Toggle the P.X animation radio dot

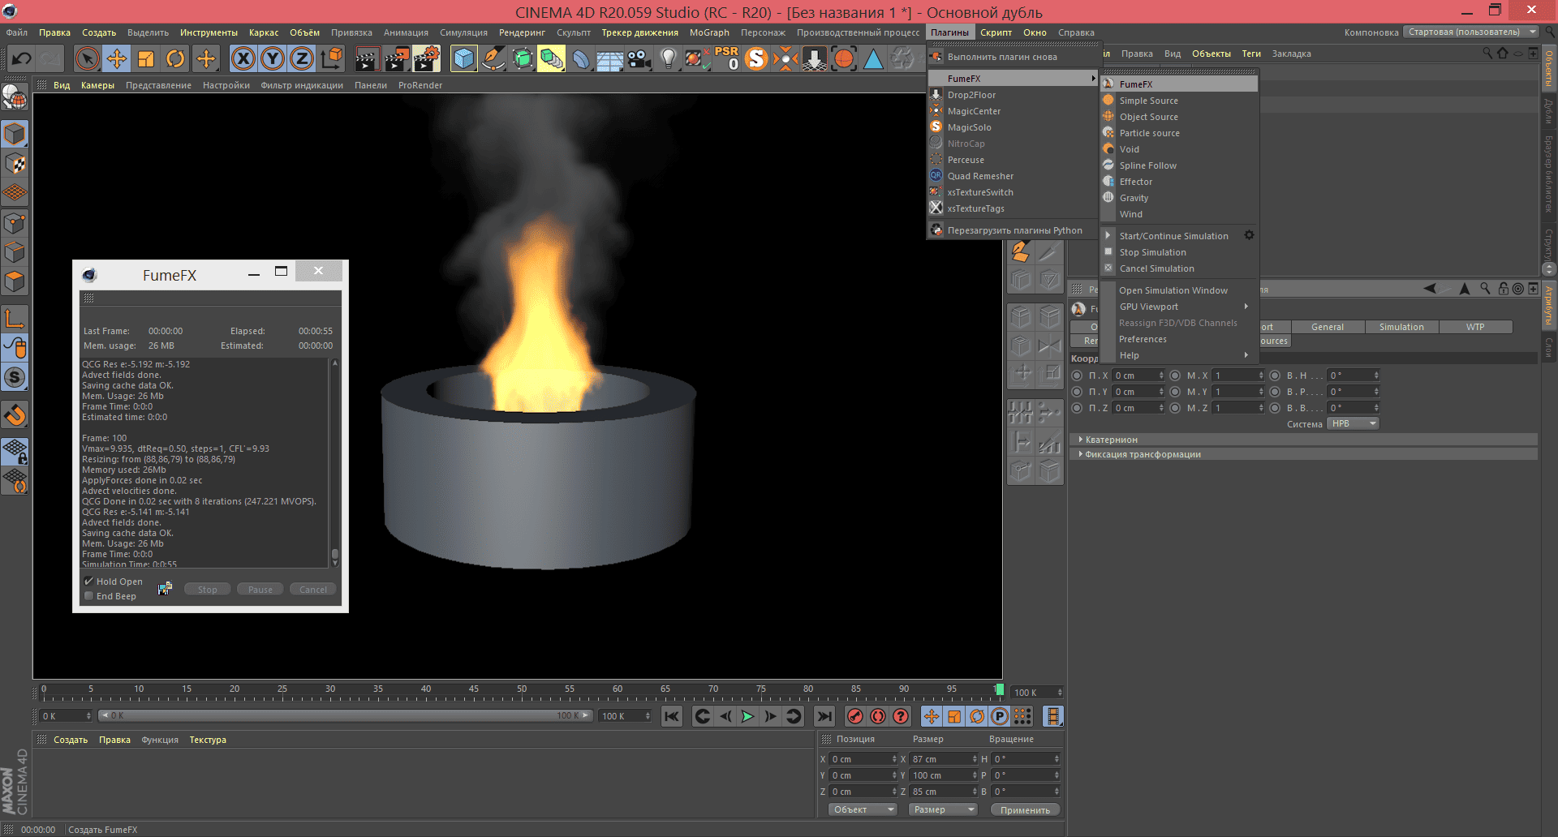(1077, 376)
